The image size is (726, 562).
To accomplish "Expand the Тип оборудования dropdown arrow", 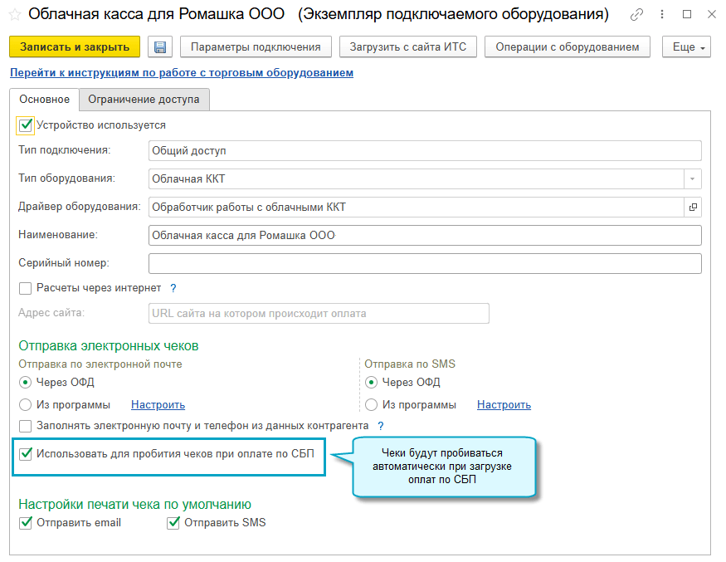I will pos(693,178).
